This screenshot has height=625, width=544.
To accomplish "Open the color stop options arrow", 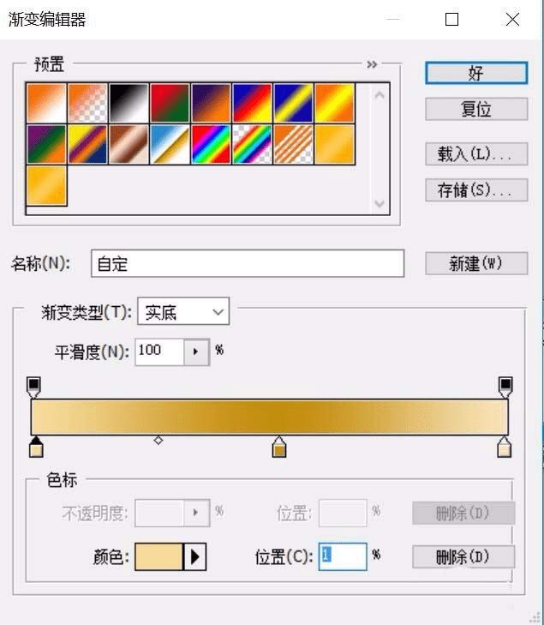I will (x=194, y=556).
